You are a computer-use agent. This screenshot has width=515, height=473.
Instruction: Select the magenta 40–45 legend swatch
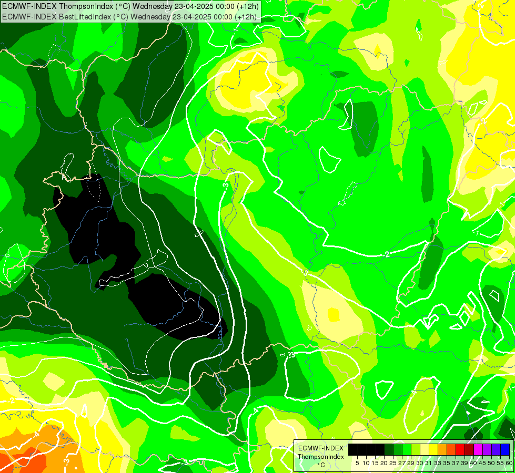[478, 449]
